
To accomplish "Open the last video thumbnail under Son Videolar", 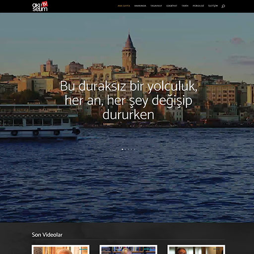I will (x=196, y=250).
